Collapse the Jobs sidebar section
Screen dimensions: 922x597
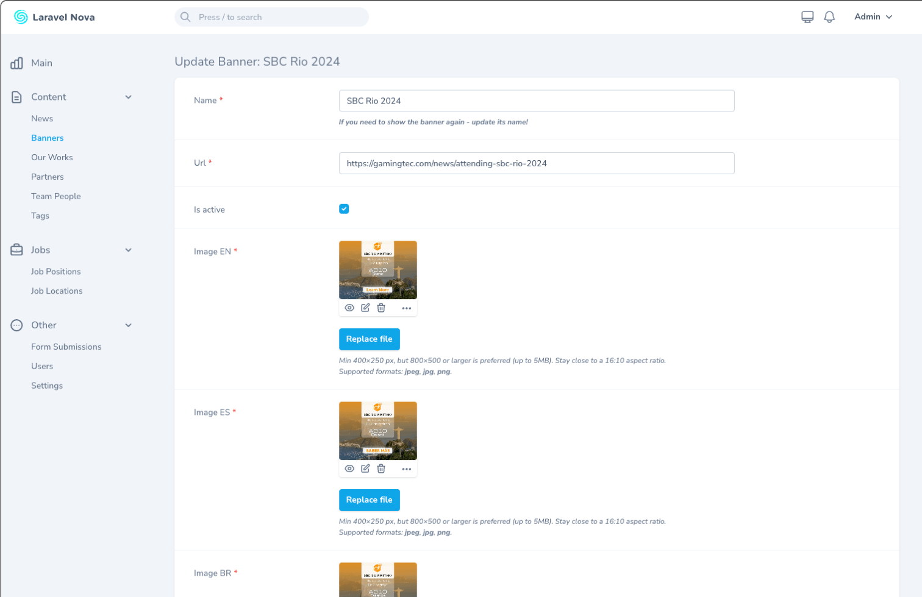(128, 250)
